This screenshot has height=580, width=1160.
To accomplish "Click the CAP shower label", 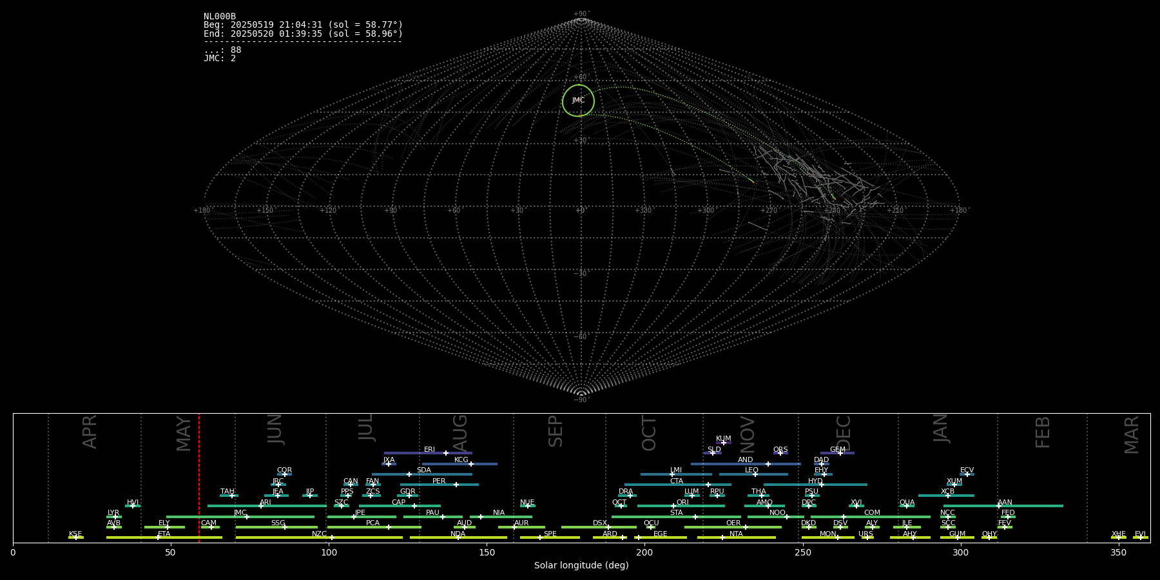I will point(399,503).
